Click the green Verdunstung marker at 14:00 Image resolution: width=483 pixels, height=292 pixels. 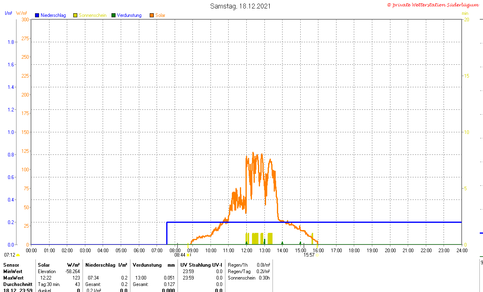coord(282,243)
